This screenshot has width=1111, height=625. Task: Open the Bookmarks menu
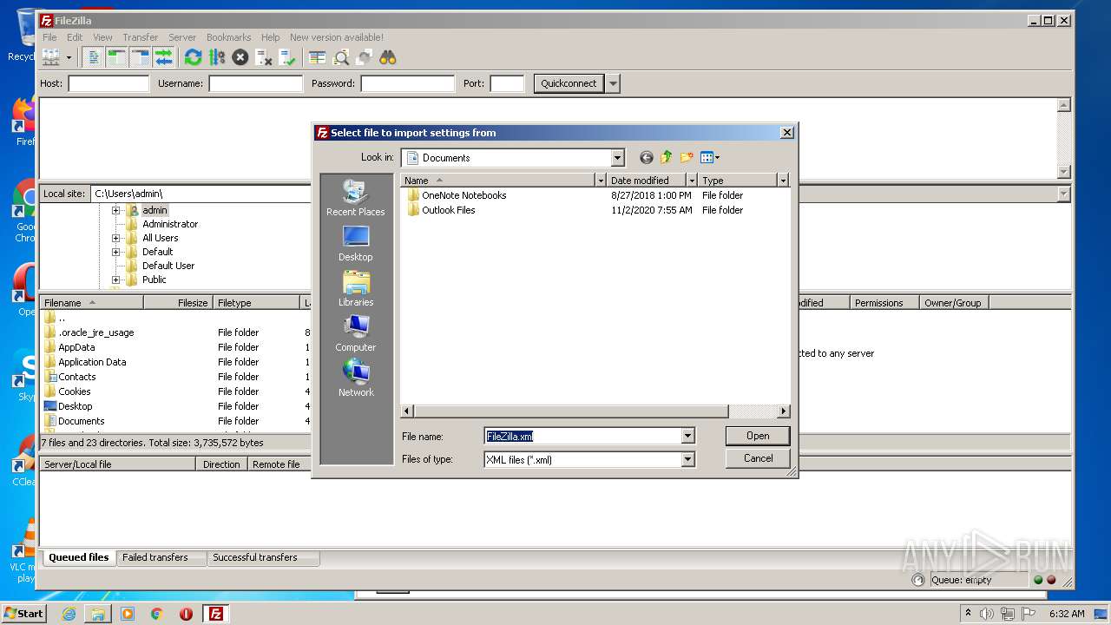click(x=229, y=37)
